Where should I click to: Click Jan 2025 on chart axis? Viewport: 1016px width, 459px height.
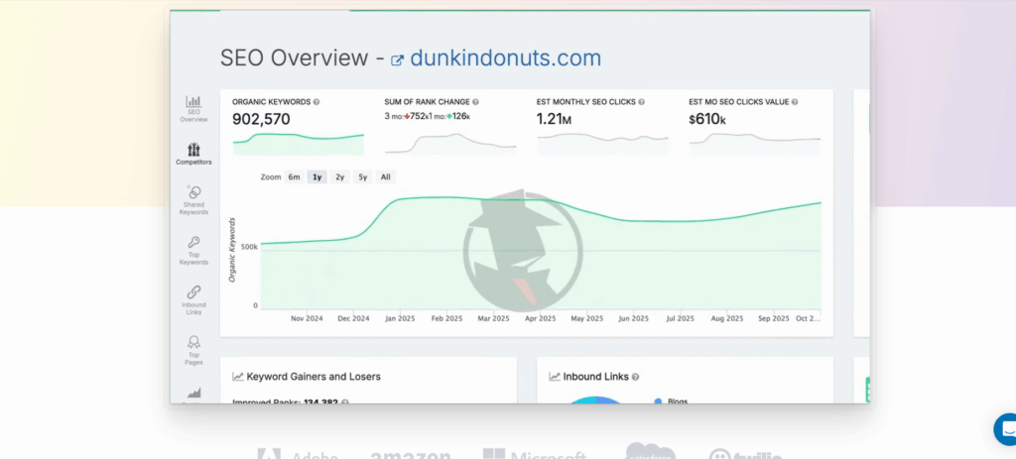(399, 318)
